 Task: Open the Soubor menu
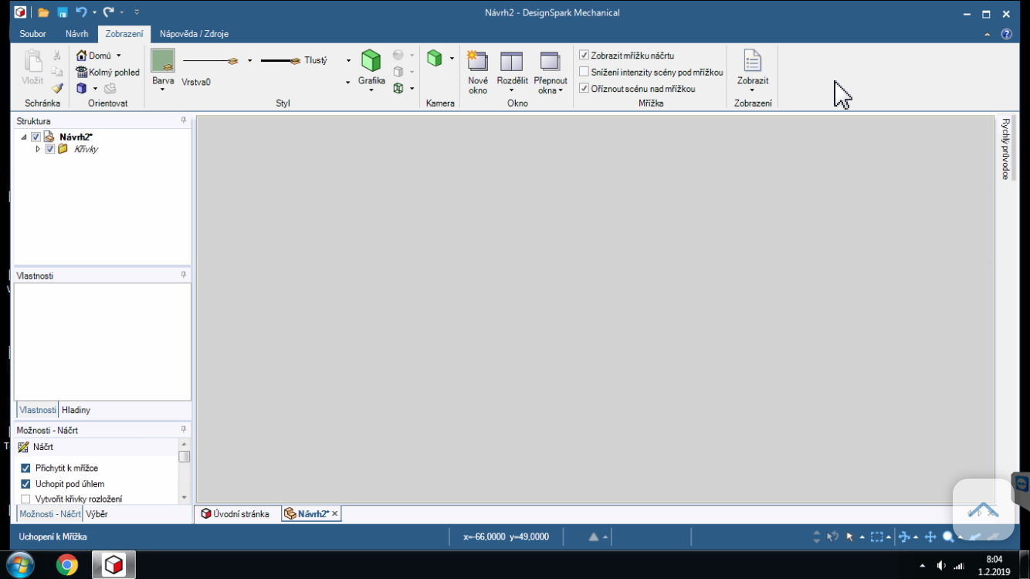[x=32, y=34]
